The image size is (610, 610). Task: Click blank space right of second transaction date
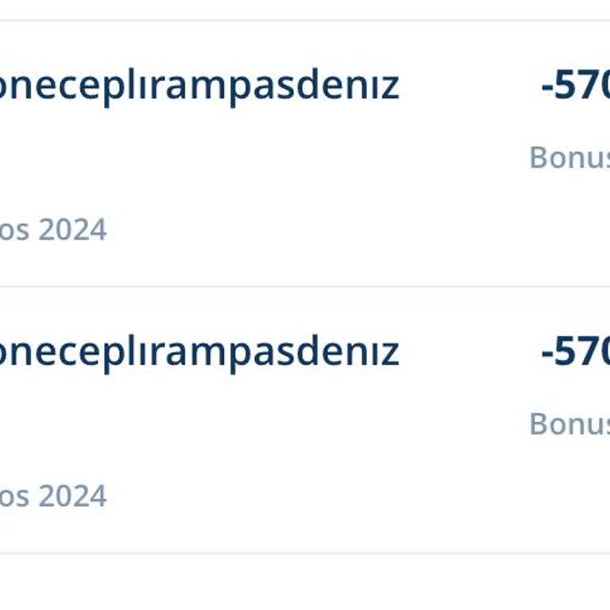(318, 496)
